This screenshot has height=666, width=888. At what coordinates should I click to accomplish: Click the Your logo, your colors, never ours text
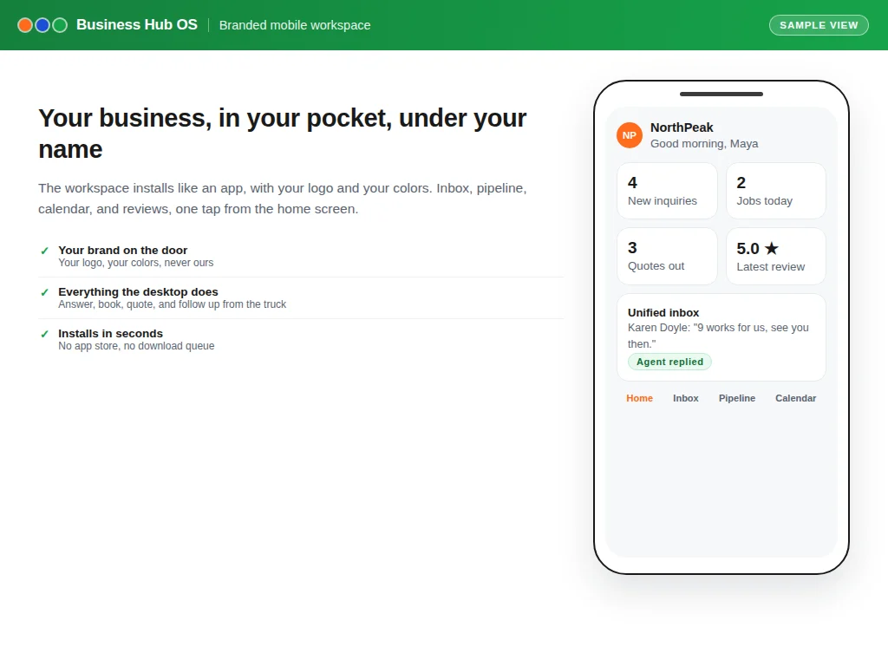[x=135, y=263]
